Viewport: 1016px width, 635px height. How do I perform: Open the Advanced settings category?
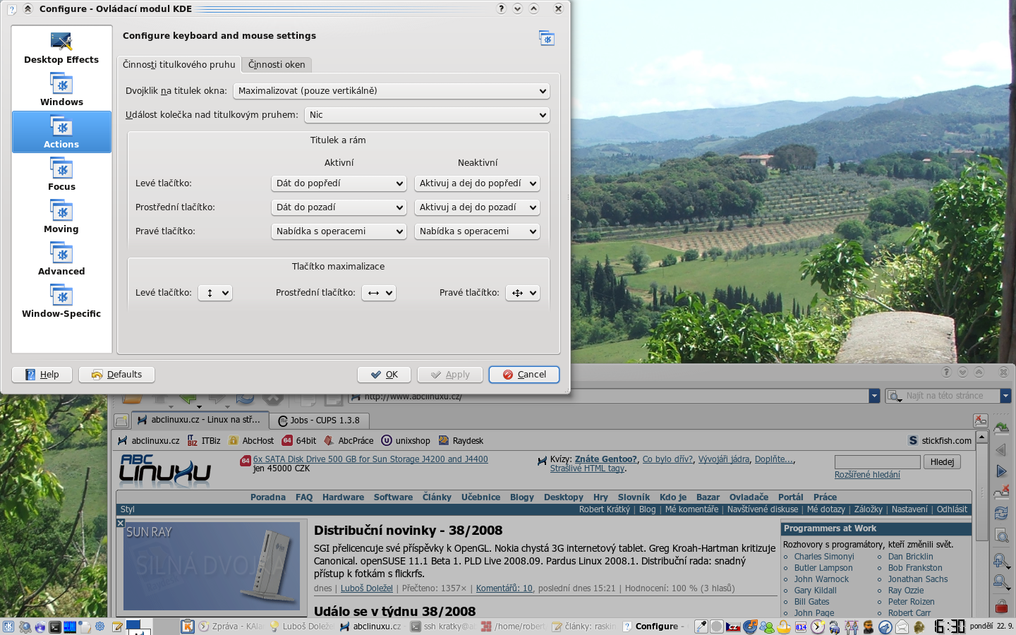(x=61, y=259)
